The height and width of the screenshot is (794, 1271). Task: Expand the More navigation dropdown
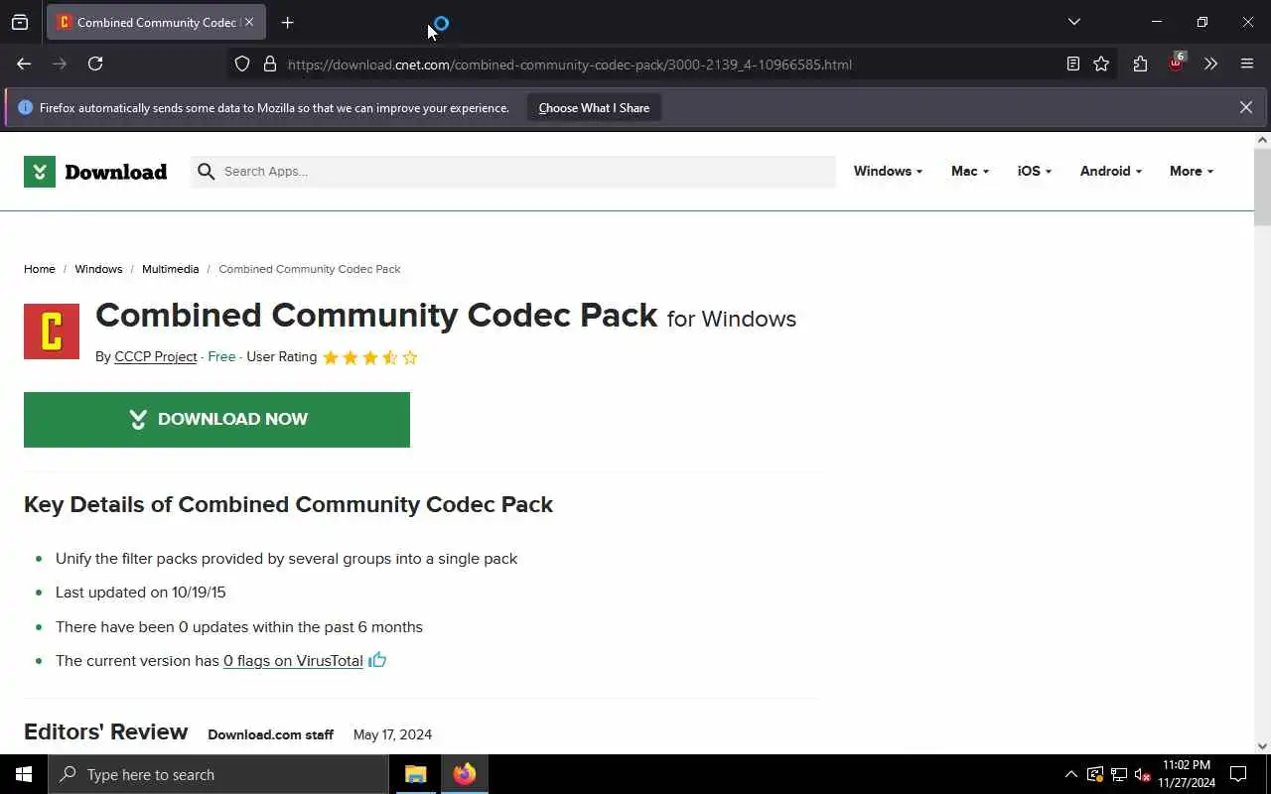(1191, 171)
